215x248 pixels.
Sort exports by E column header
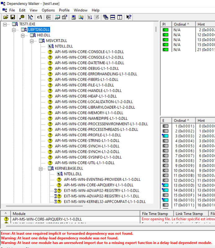click(166, 120)
